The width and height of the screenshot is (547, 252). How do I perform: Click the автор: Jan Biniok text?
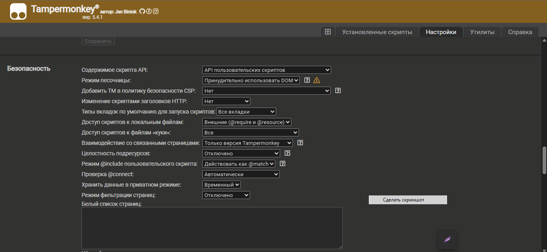tap(118, 12)
